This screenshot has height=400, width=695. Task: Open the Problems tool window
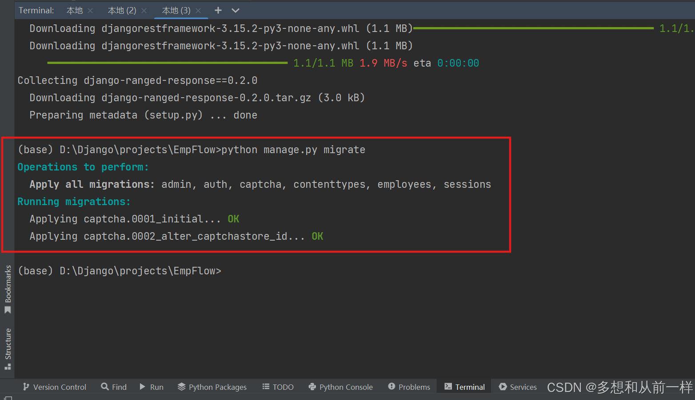(408, 387)
